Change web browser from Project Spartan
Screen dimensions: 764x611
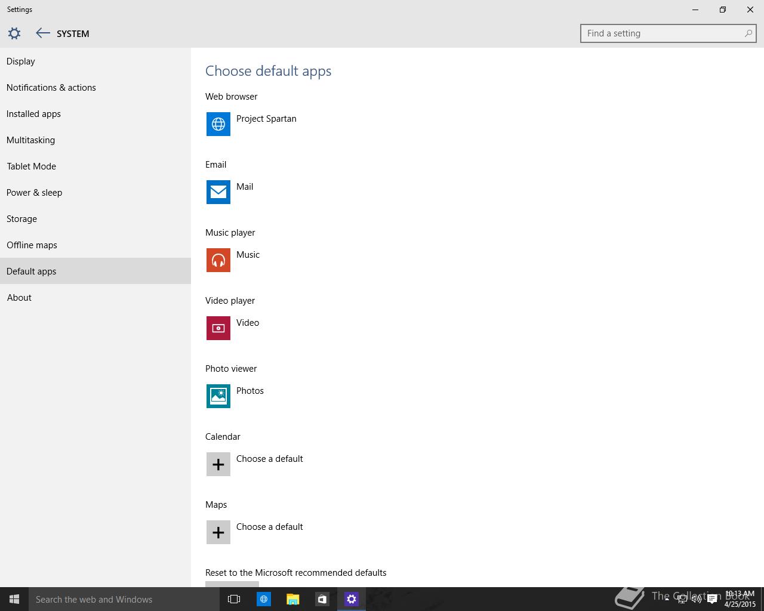[266, 119]
